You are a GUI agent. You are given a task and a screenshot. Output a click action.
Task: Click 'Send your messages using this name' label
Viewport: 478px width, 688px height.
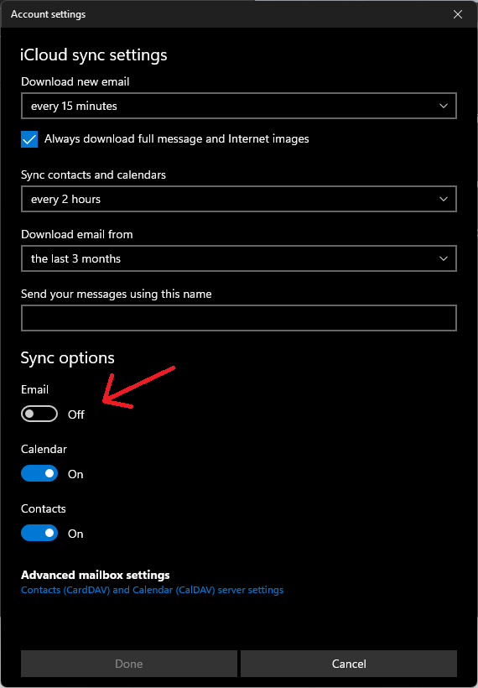[117, 294]
